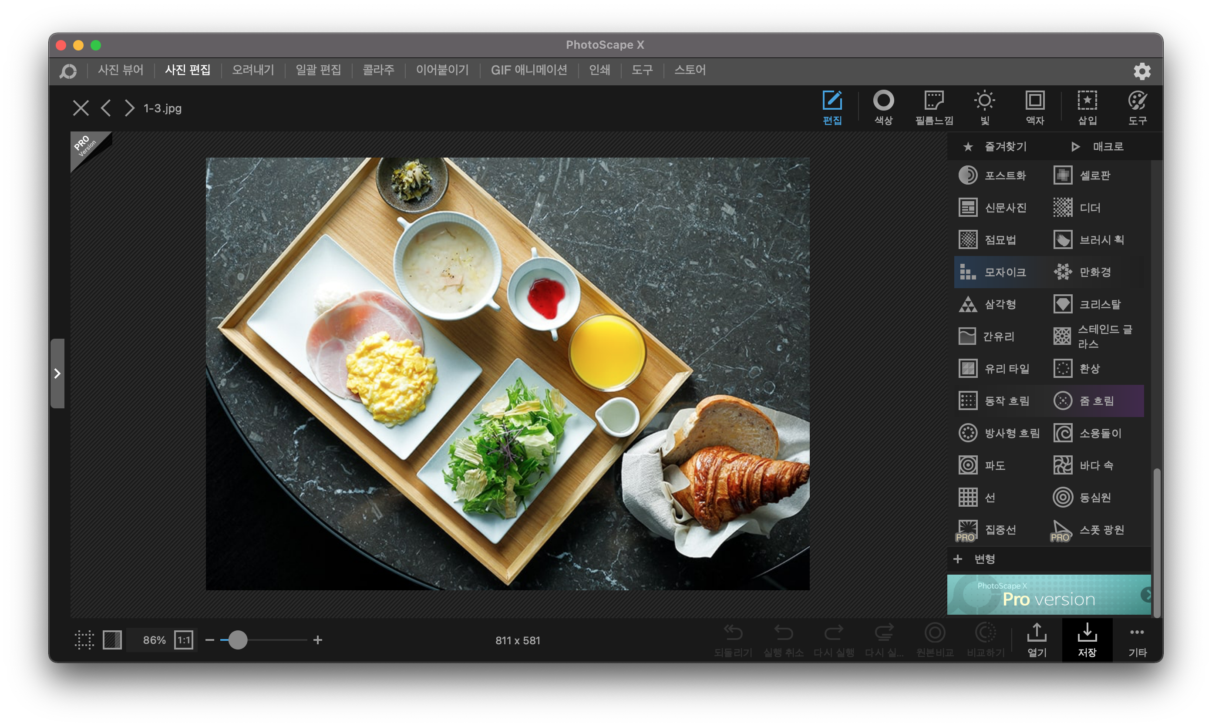Toggle the background pattern square button

coord(112,640)
